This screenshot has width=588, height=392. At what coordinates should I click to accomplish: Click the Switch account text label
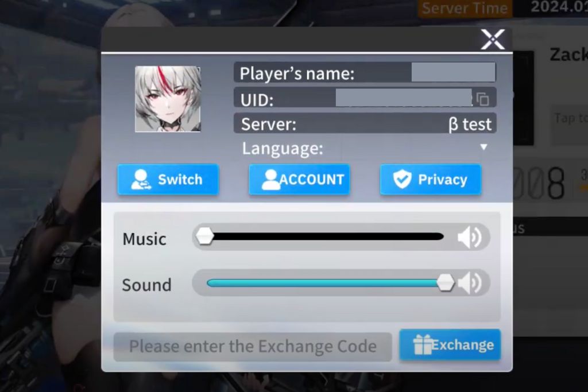tap(180, 180)
